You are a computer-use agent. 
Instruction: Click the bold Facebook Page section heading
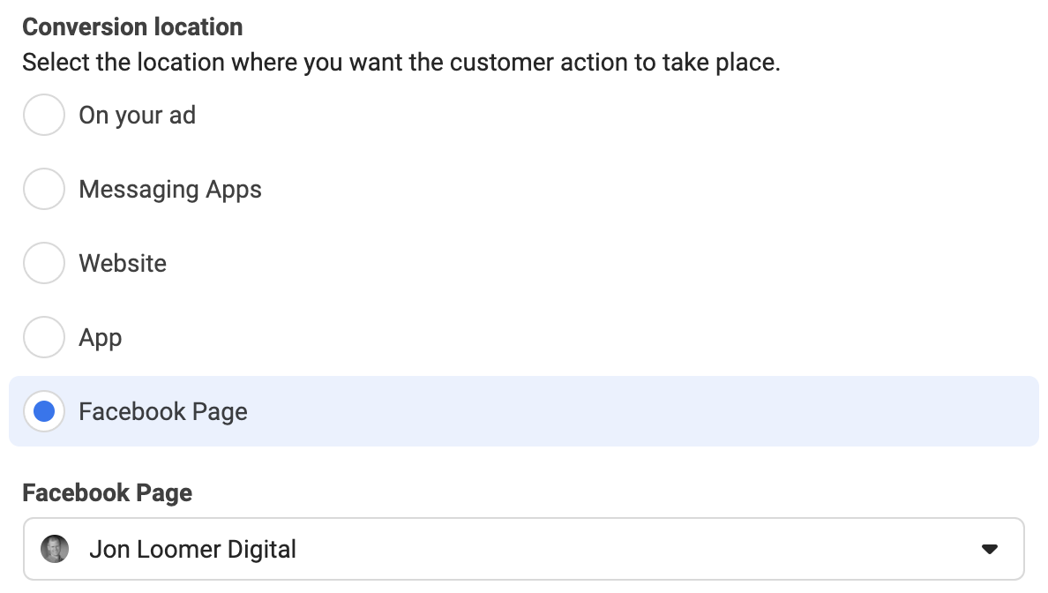pyautogui.click(x=107, y=493)
